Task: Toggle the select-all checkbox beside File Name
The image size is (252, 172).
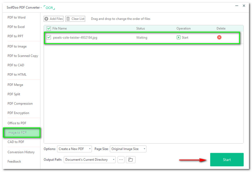Action: tap(49, 28)
